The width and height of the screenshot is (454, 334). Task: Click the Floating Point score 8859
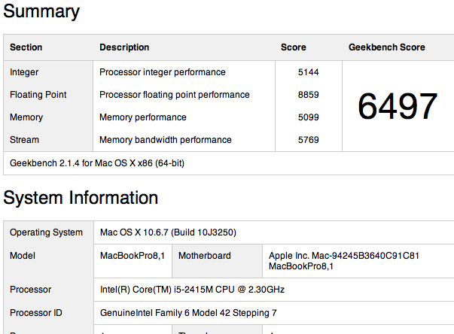pos(309,95)
